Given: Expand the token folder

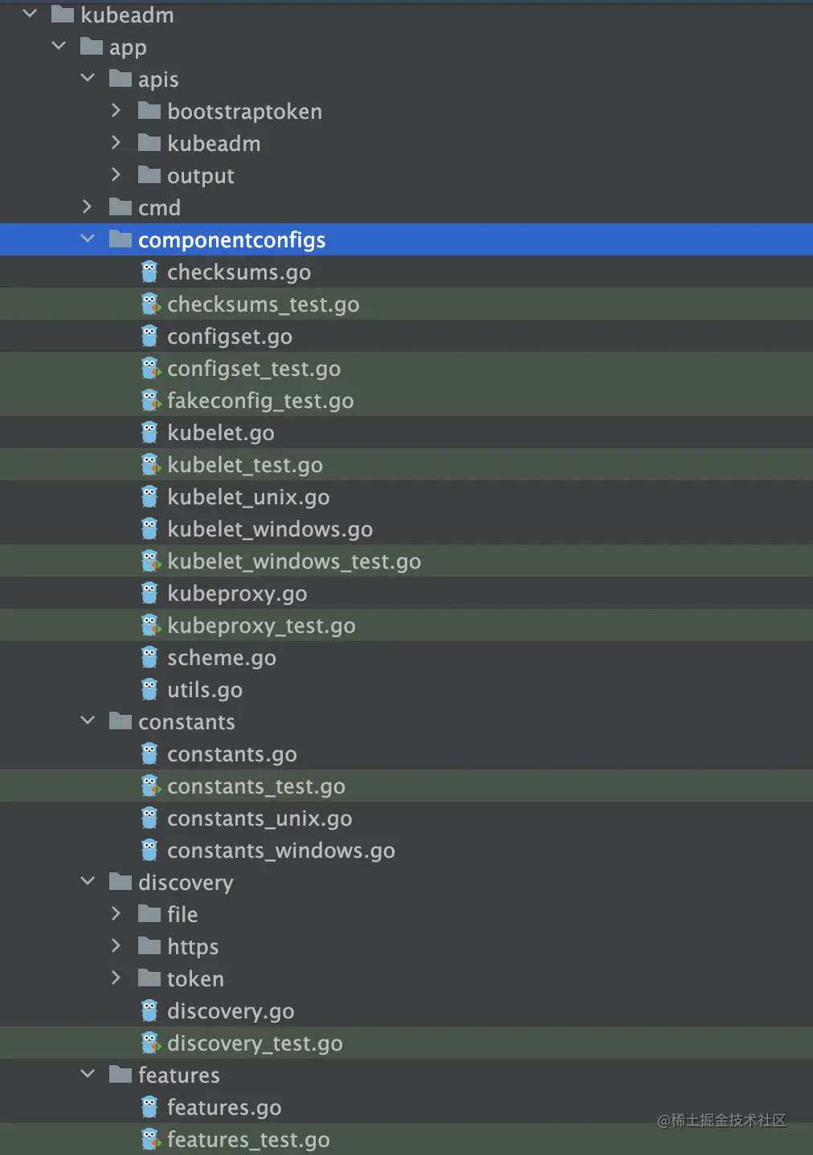Looking at the screenshot, I should pos(116,977).
